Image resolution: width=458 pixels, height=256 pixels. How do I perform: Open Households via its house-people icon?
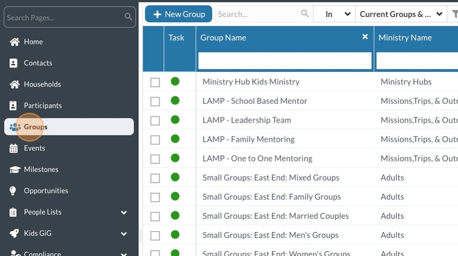coord(14,84)
